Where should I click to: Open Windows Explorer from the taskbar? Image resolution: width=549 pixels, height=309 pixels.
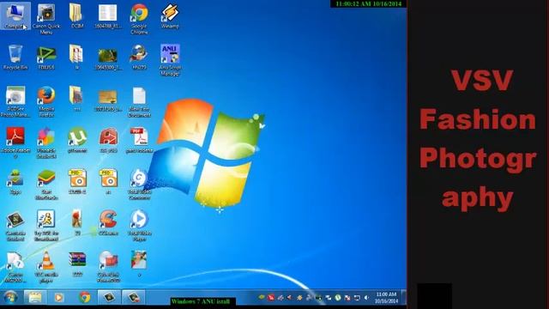(x=35, y=298)
